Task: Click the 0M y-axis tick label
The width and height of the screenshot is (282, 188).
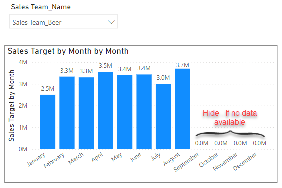Action: point(23,149)
